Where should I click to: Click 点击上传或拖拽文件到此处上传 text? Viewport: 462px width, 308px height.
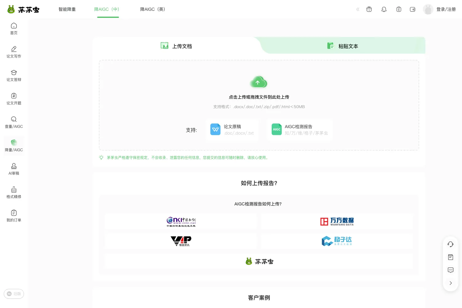(259, 97)
